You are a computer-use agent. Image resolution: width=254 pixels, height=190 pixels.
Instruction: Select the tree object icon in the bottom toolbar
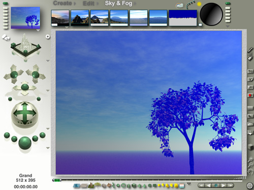coord(98,184)
